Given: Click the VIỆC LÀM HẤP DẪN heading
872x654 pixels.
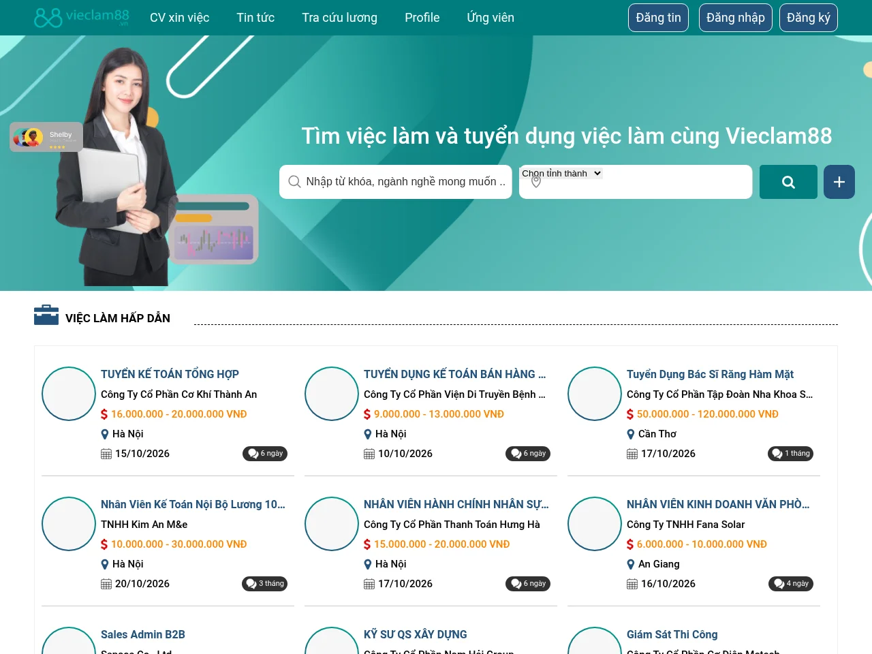Looking at the screenshot, I should pyautogui.click(x=118, y=318).
